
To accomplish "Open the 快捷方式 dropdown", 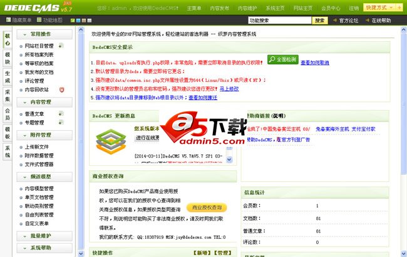I will (379, 8).
